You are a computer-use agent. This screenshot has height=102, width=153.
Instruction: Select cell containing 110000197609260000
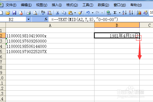[50, 41]
